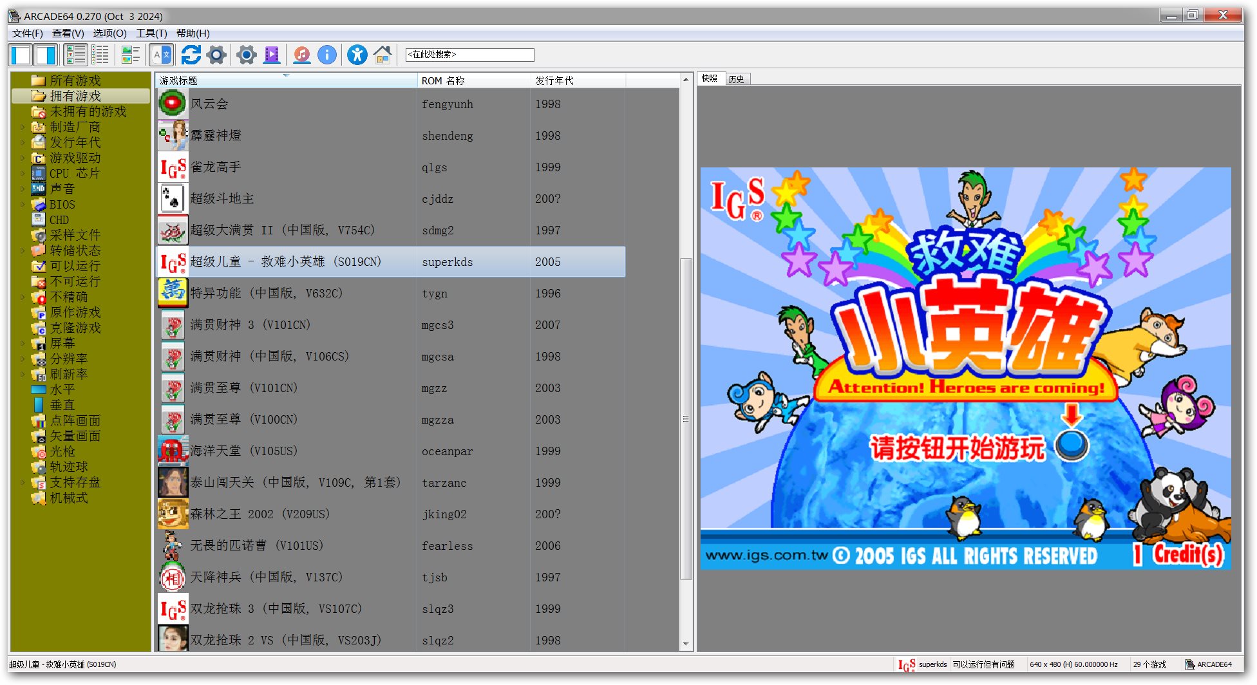The image size is (1257, 685).
Task: Open the 查看(V) menu
Action: (x=68, y=33)
